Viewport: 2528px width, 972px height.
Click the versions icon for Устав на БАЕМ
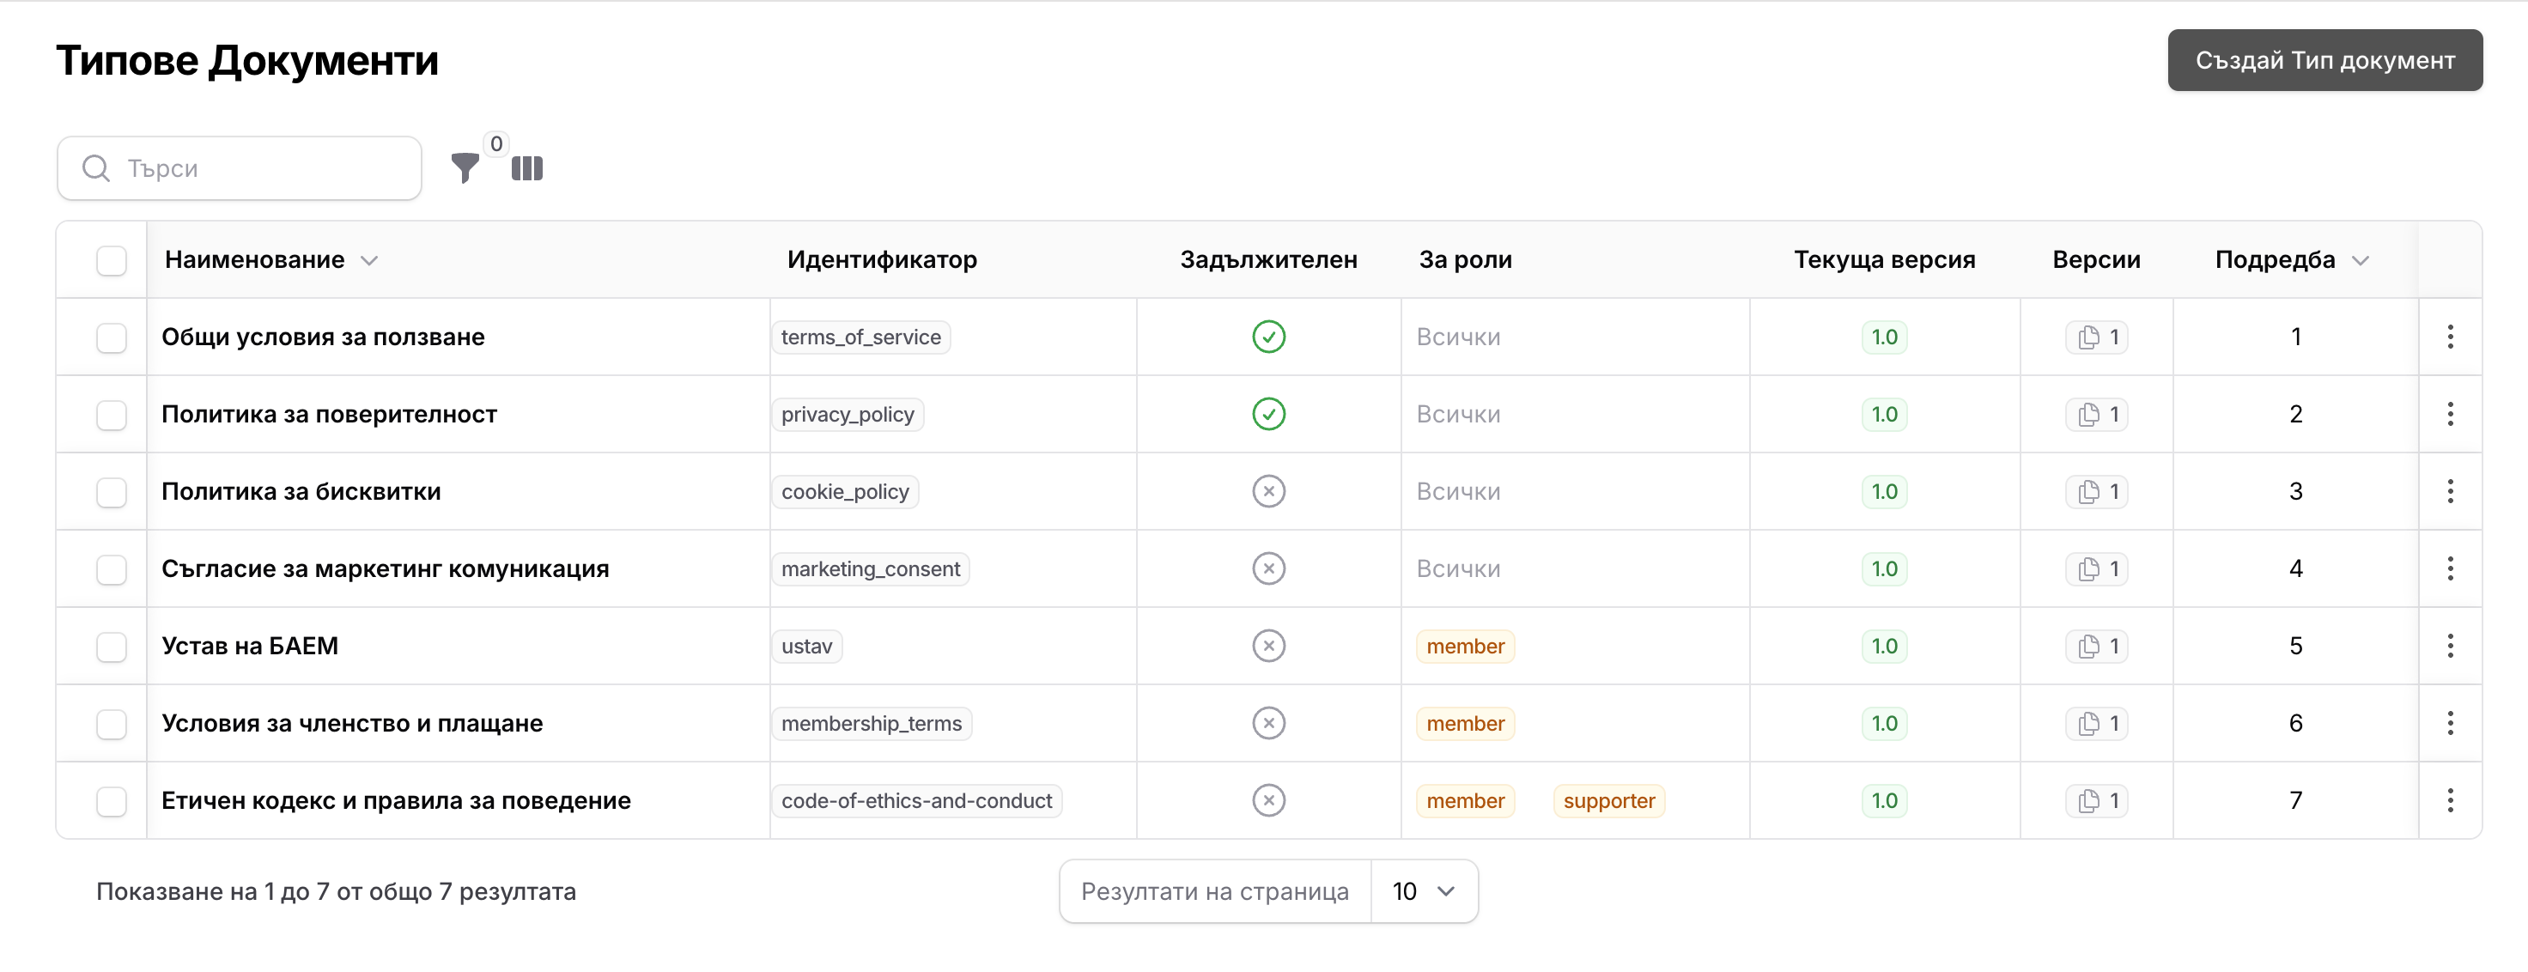click(2097, 646)
